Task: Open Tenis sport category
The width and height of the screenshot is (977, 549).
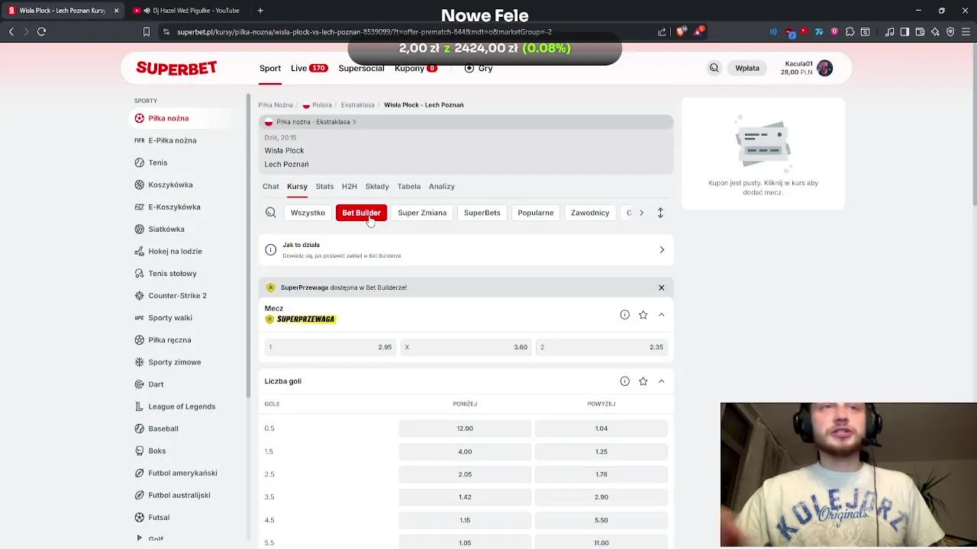Action: click(150, 162)
